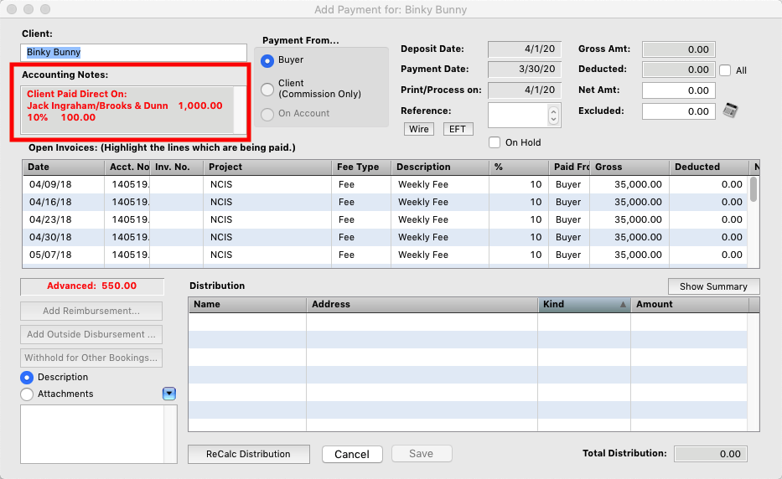Click the EFT reference button

click(x=458, y=129)
